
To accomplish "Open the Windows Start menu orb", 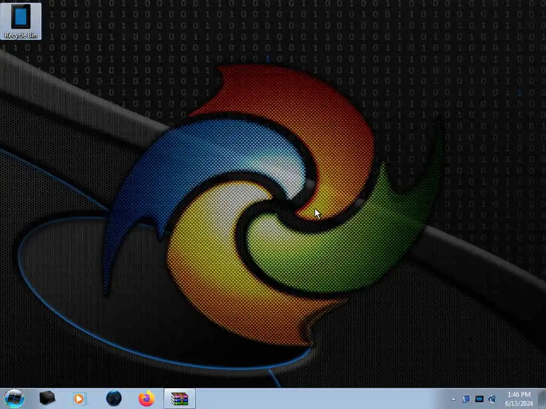I will tap(14, 398).
